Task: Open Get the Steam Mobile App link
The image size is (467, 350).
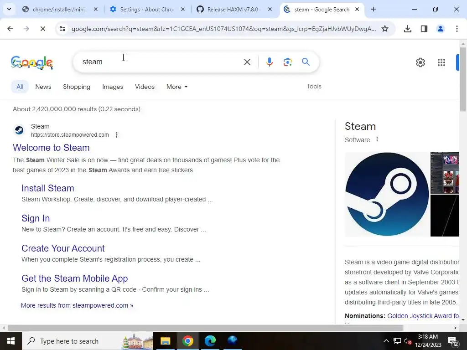Action: [74, 278]
